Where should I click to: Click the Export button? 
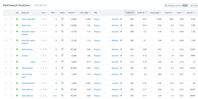click(x=194, y=6)
